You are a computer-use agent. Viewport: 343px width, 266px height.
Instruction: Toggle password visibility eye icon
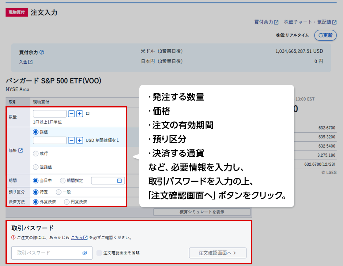tap(85, 253)
